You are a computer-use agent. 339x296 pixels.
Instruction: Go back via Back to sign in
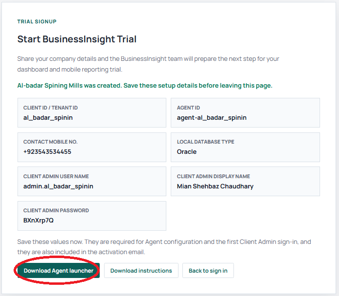point(208,271)
